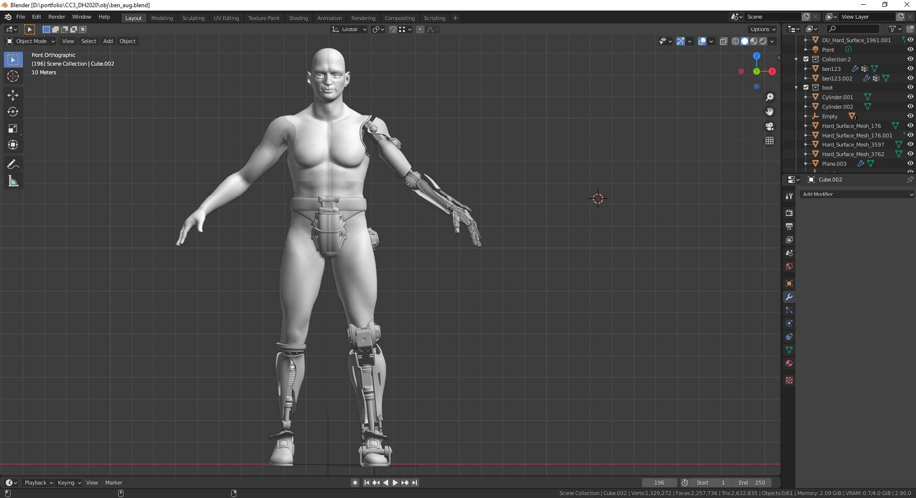Click the Marker button in timeline

[113, 483]
